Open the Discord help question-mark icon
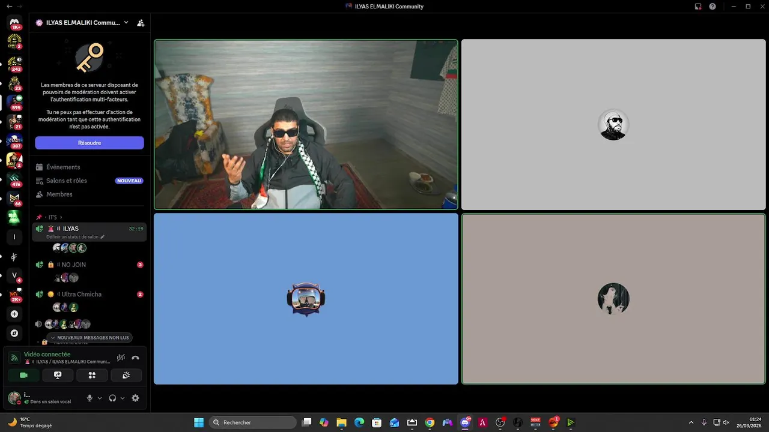 point(713,6)
